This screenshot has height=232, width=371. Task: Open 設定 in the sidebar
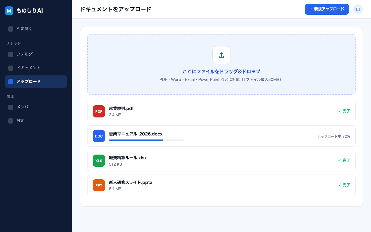[36, 121]
